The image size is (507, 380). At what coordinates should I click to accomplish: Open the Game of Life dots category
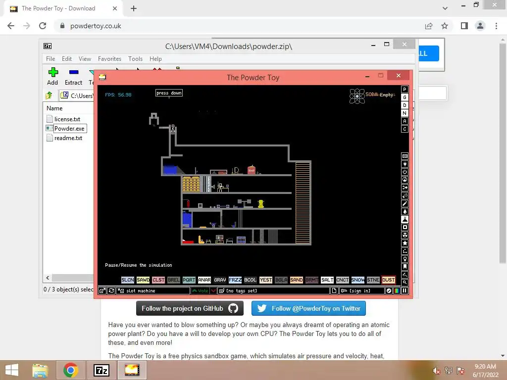point(405,251)
